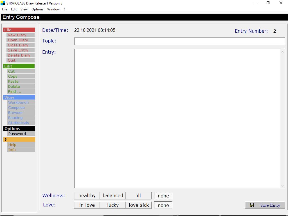Click Password under Options in sidebar

21,134
